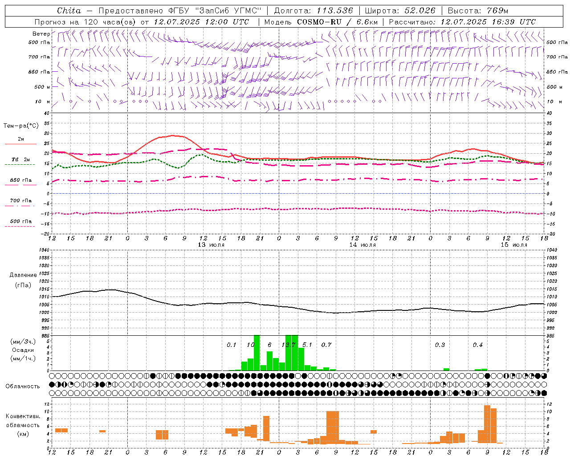Click the 850 гПа temperature legend entry
This screenshot has height=456, width=570.
[x=21, y=180]
